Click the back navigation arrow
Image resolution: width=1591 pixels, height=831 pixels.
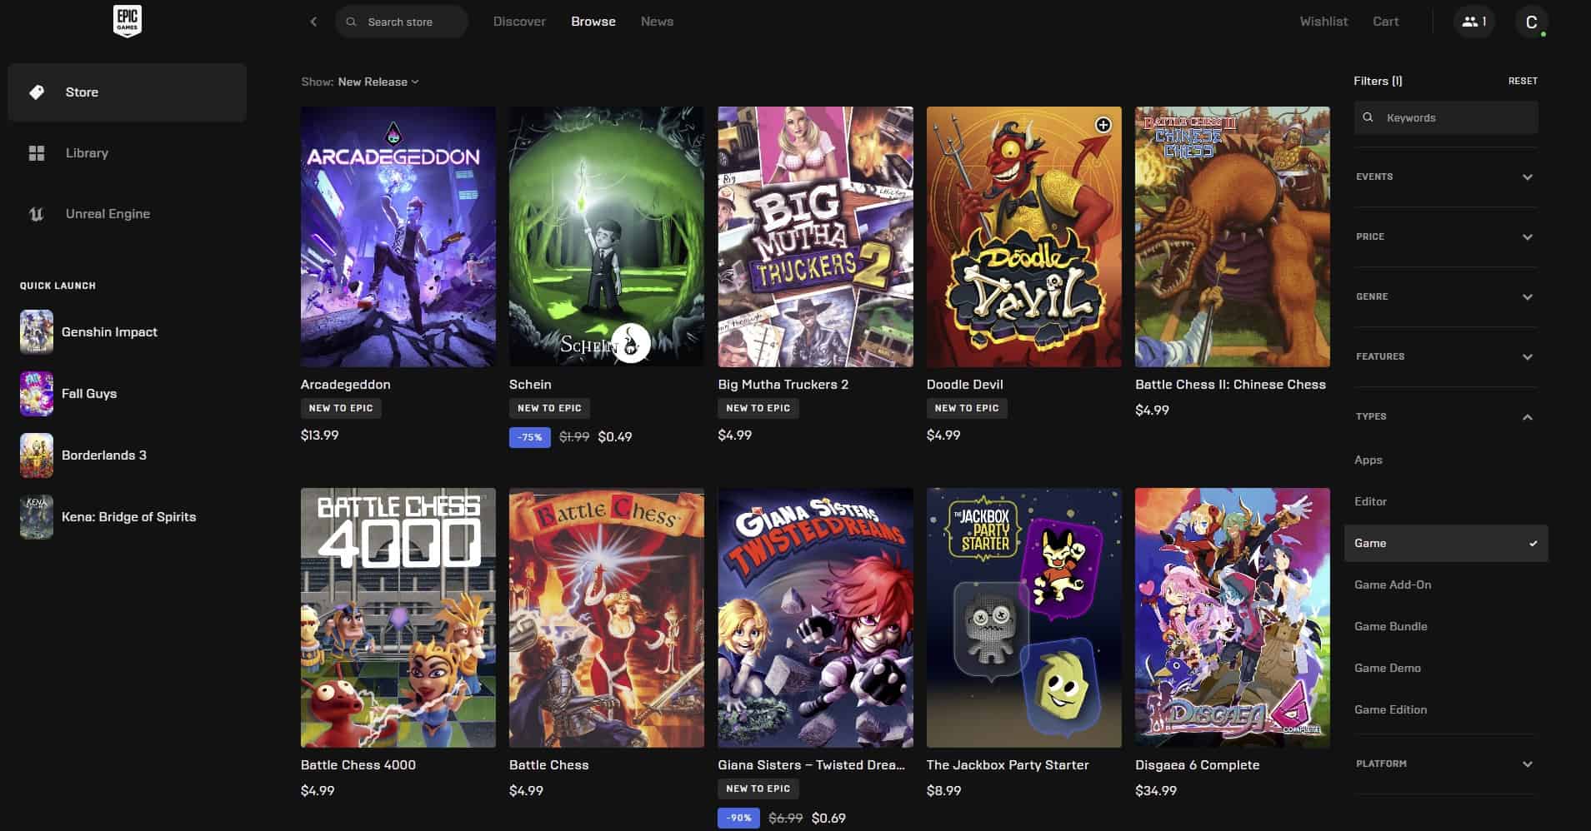(313, 21)
